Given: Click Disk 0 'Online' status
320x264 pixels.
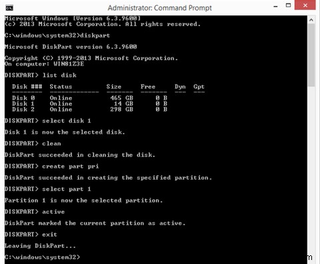Looking at the screenshot, I should [61, 98].
